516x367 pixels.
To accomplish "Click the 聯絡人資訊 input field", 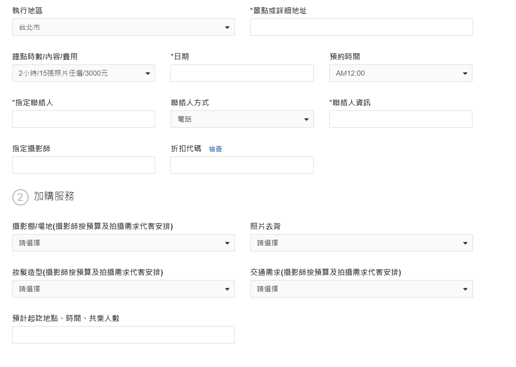I will click(x=400, y=119).
